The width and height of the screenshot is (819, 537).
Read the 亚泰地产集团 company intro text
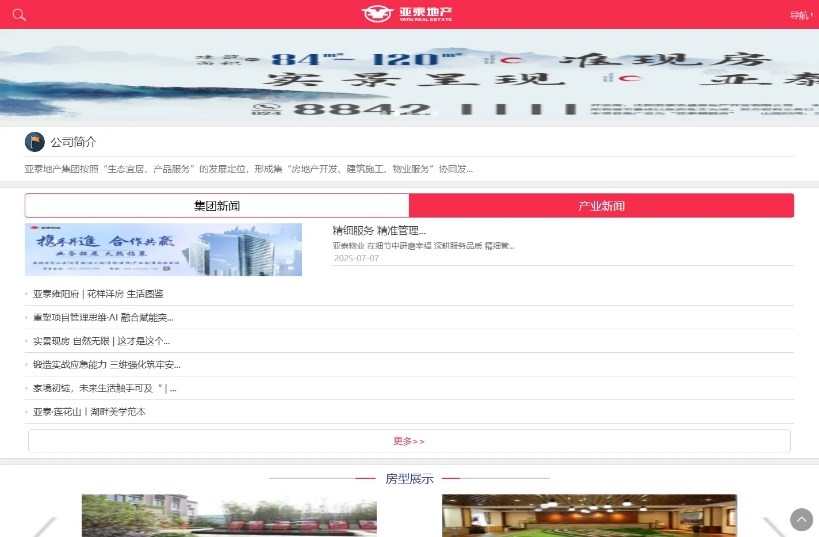248,169
